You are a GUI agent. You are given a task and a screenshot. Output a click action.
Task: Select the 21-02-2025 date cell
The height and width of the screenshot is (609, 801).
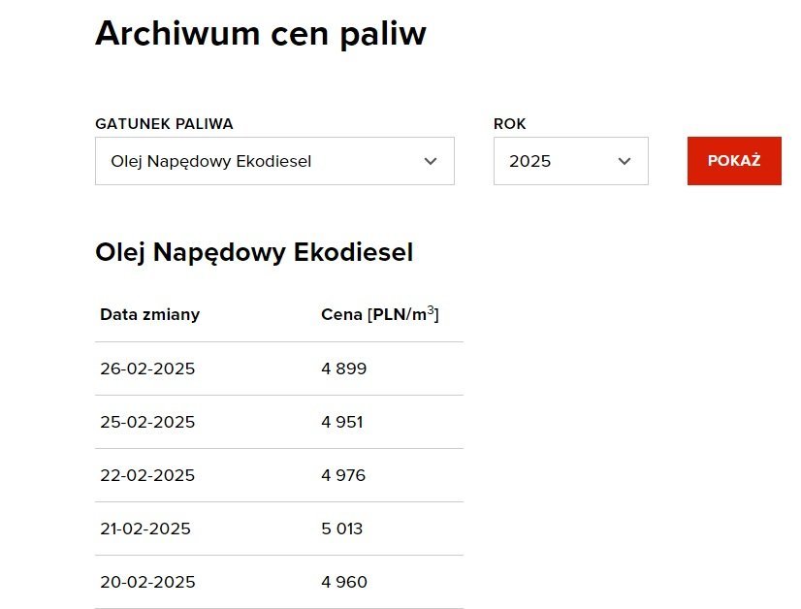pos(145,529)
